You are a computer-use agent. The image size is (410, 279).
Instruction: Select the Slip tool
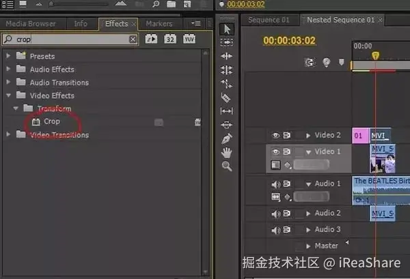(226, 111)
